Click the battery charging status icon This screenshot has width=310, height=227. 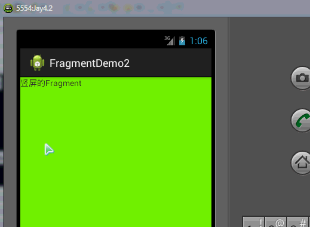pyautogui.click(x=182, y=41)
